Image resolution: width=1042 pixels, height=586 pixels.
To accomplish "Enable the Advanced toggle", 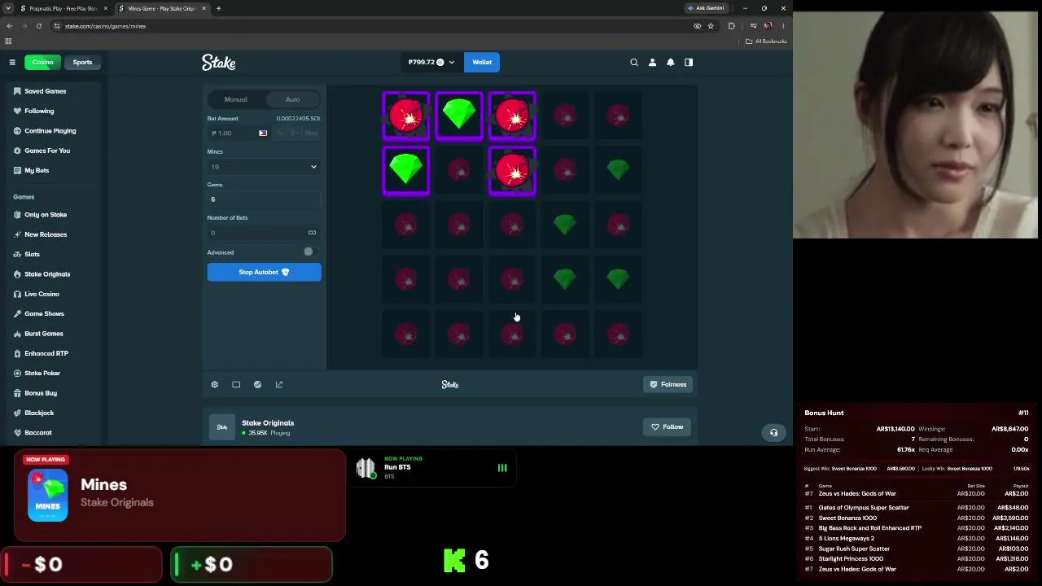I will click(x=309, y=252).
